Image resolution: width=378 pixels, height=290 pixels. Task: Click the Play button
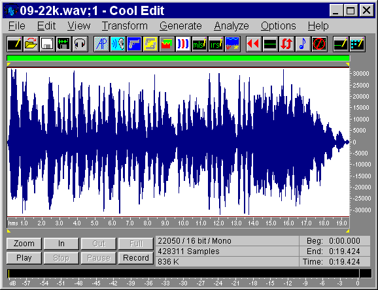(x=24, y=258)
